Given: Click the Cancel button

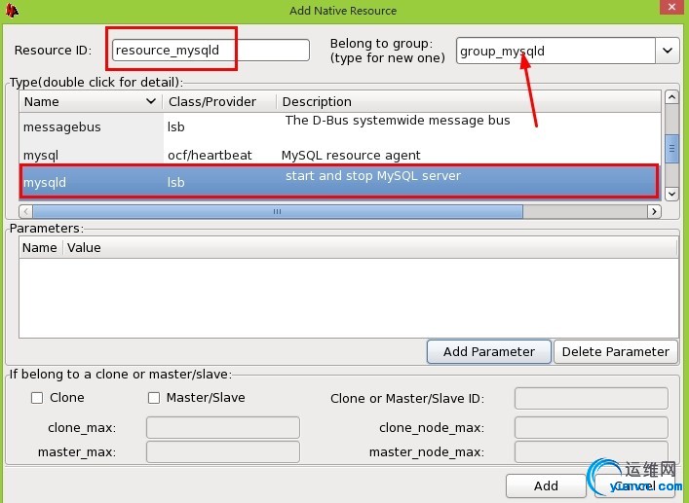Looking at the screenshot, I should [634, 485].
